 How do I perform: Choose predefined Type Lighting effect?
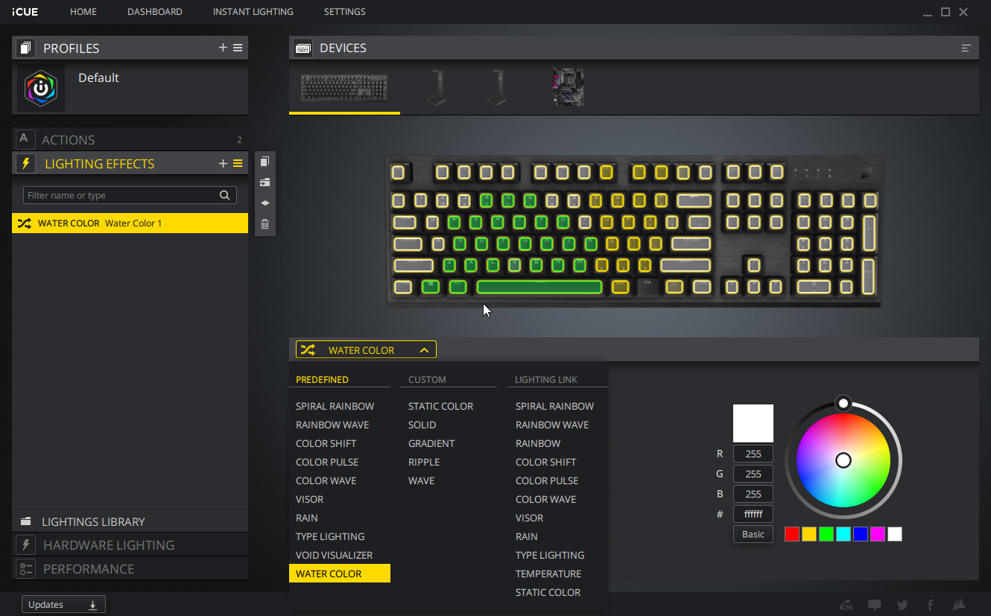click(x=330, y=536)
